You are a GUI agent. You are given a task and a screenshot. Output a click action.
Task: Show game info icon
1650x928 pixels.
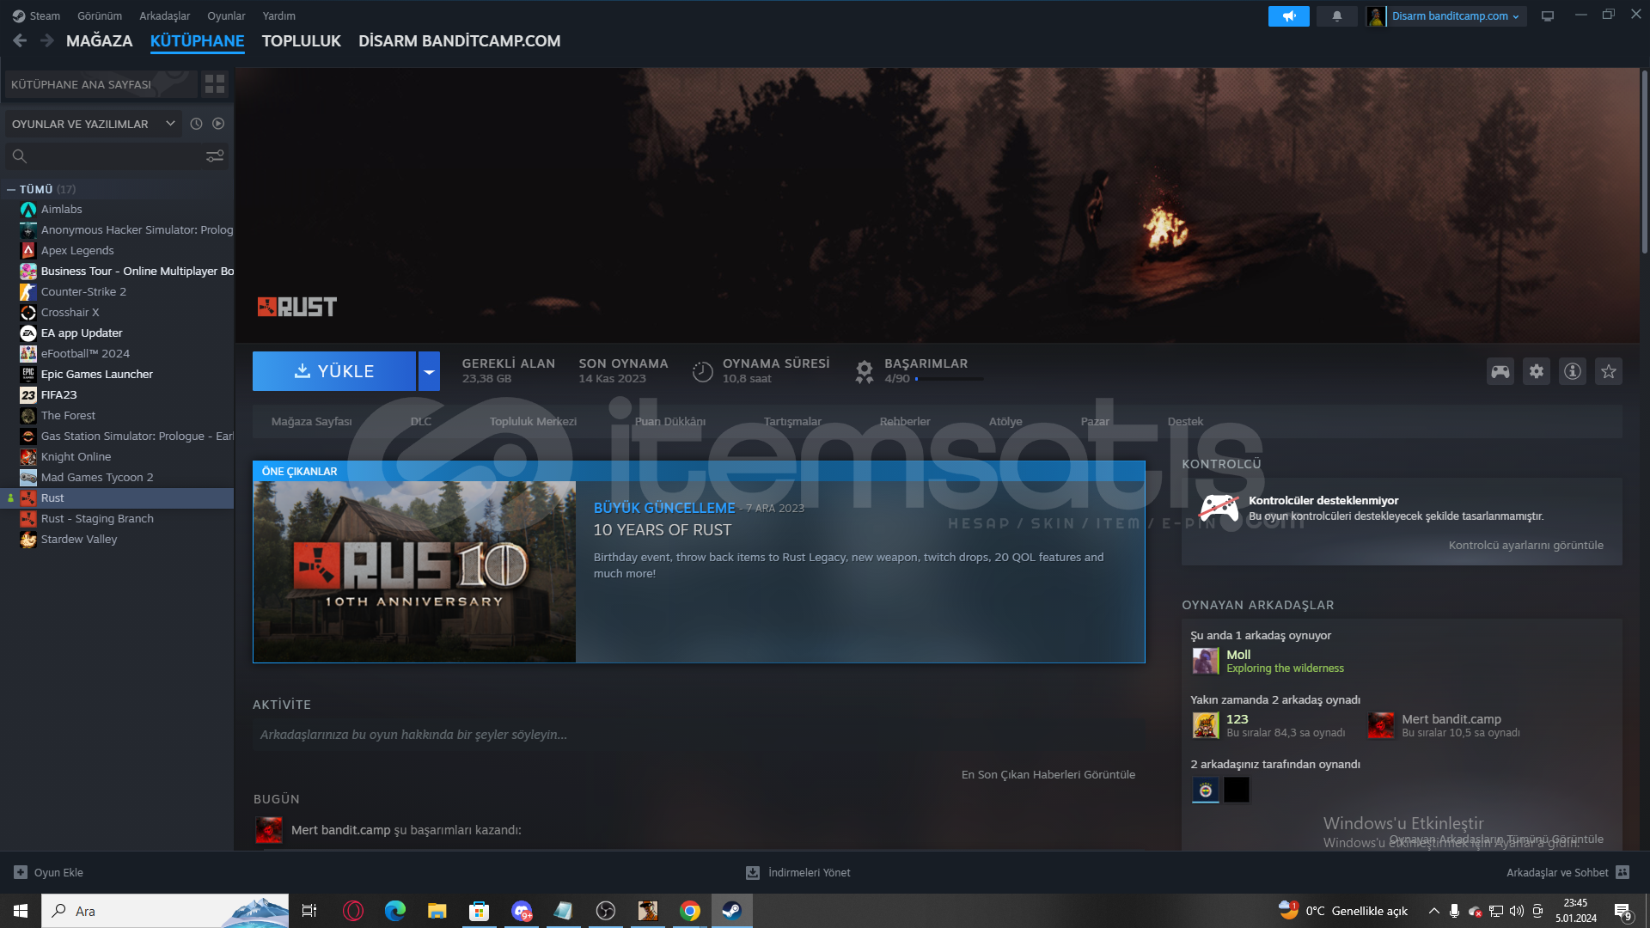[x=1572, y=371]
